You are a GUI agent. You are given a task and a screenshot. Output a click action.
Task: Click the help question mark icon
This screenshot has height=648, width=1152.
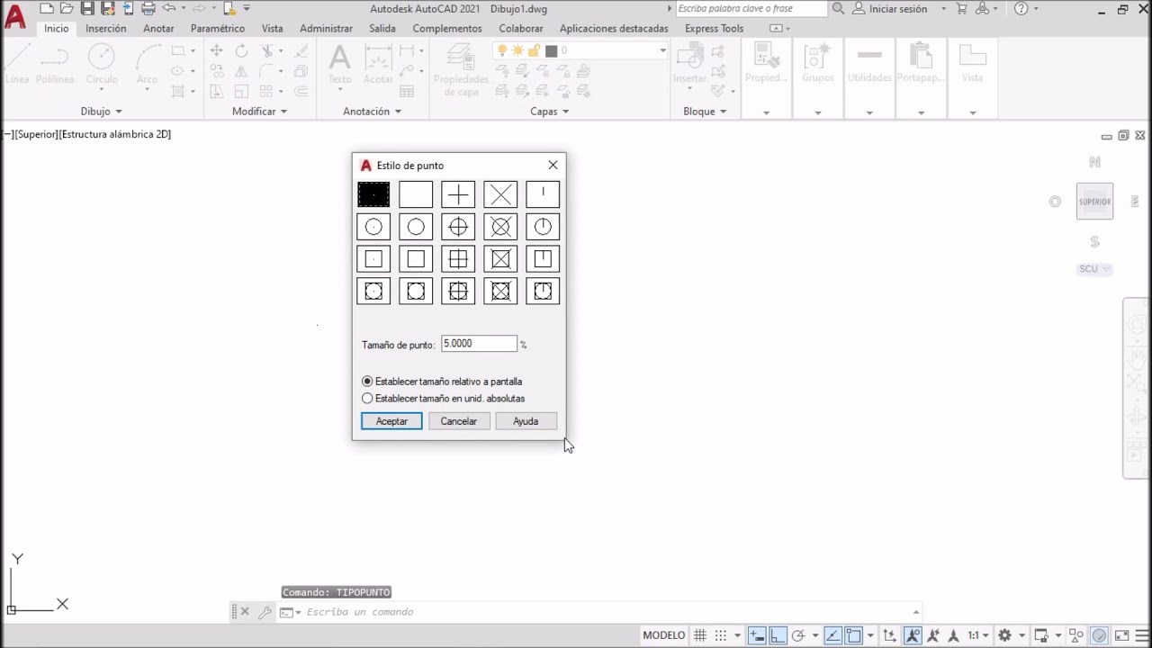click(1021, 9)
